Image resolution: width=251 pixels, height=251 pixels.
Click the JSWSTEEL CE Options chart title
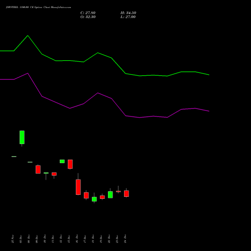point(38,8)
